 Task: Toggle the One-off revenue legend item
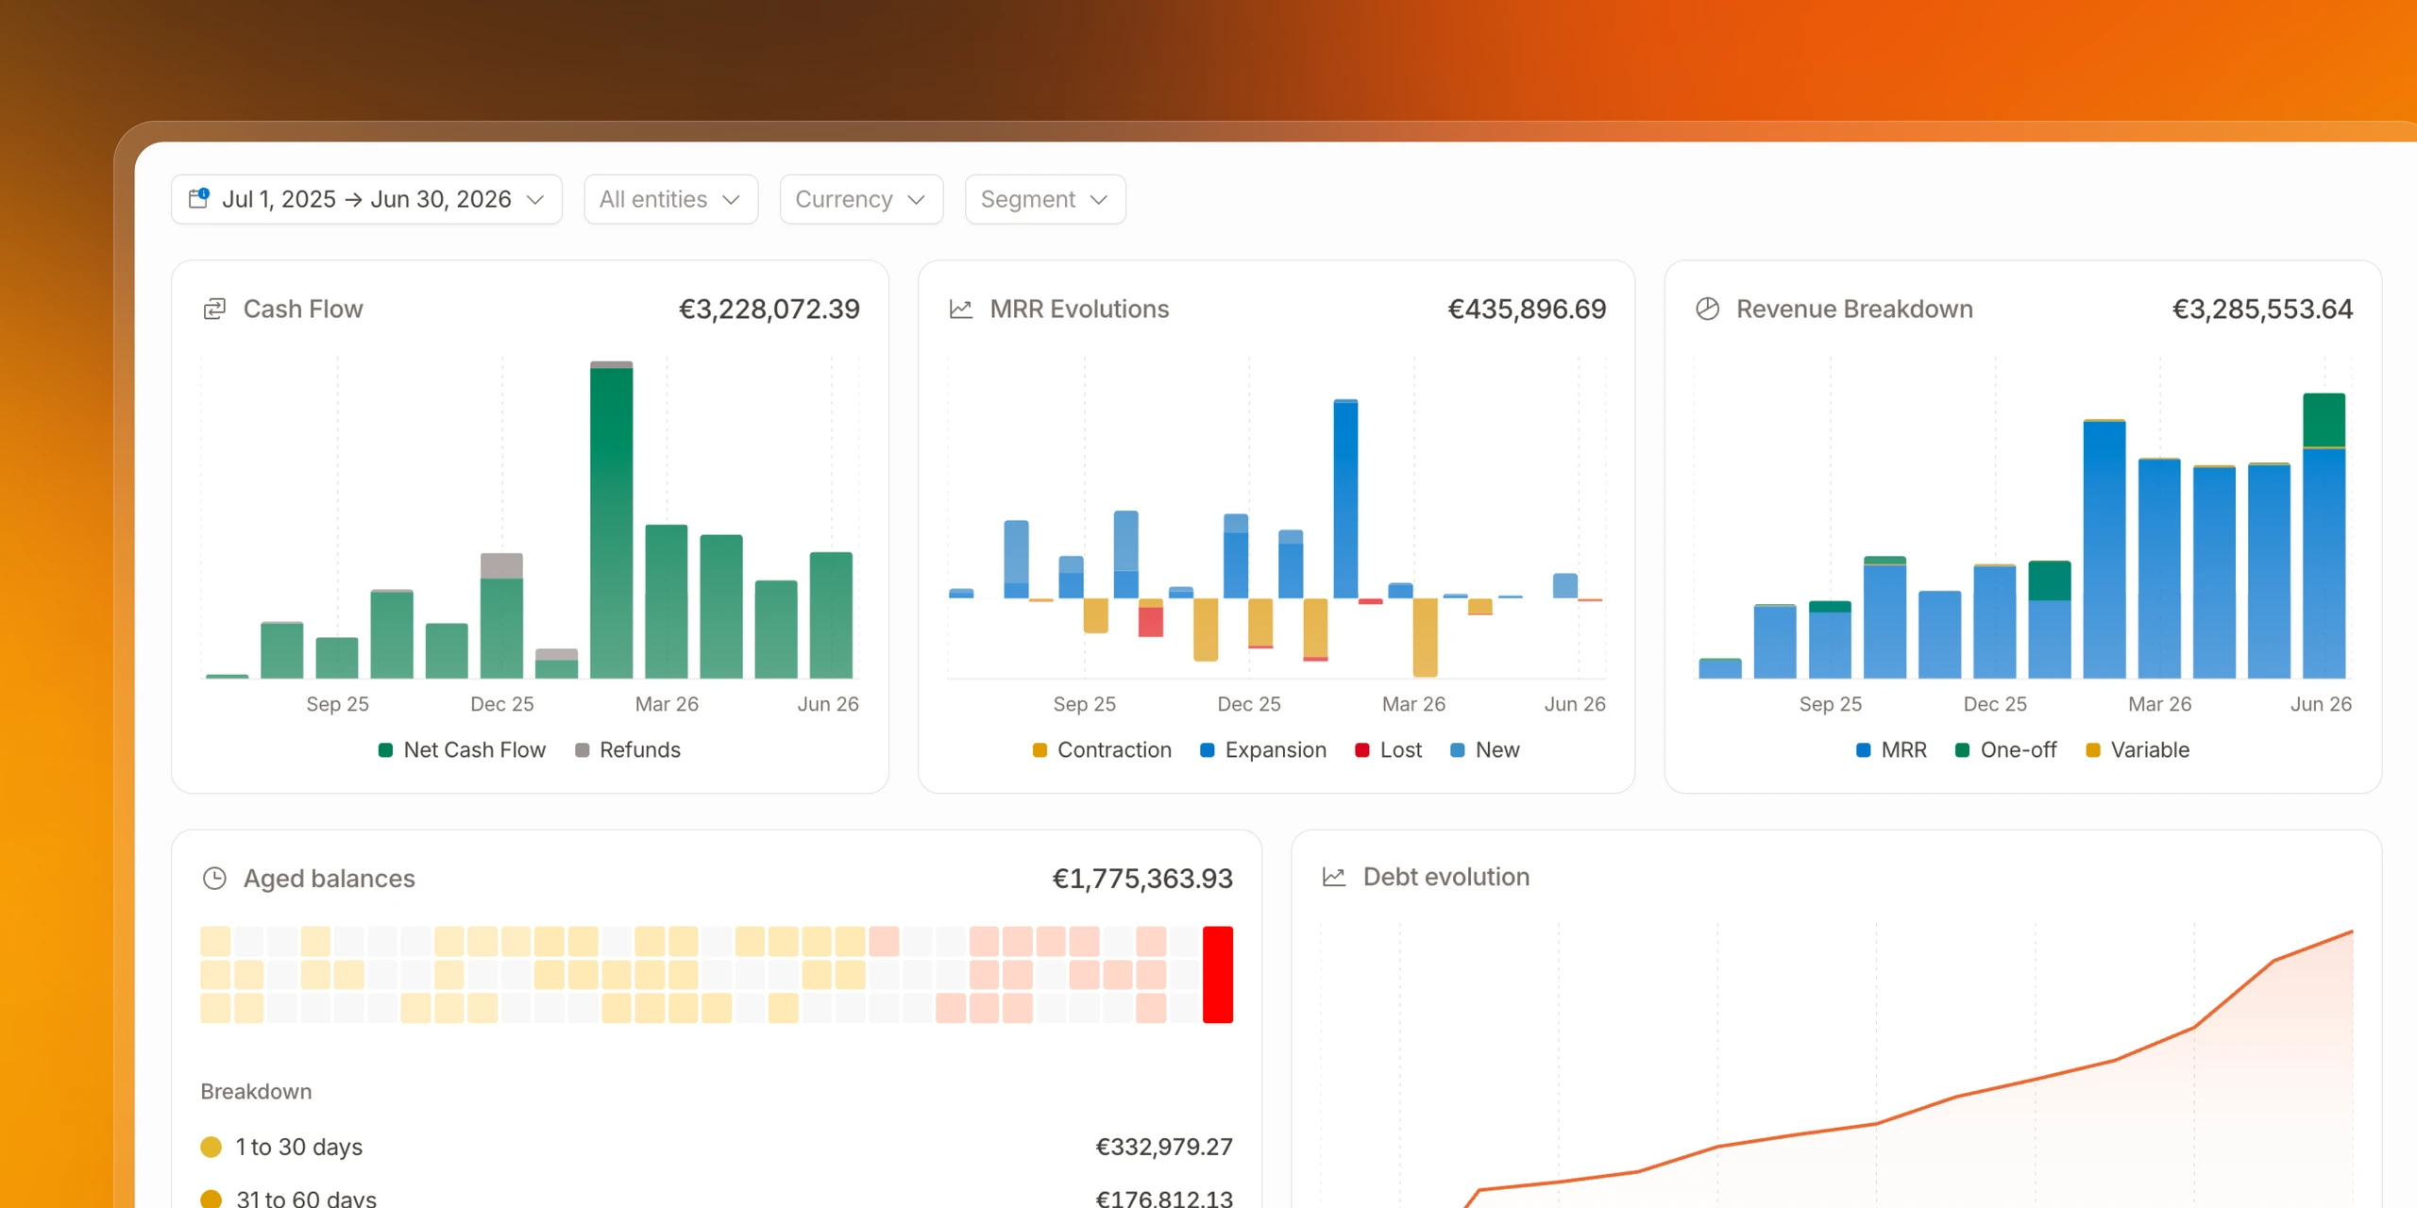[2005, 750]
